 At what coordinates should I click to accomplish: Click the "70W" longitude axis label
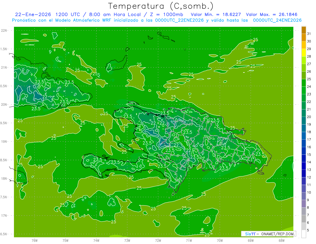220,240
